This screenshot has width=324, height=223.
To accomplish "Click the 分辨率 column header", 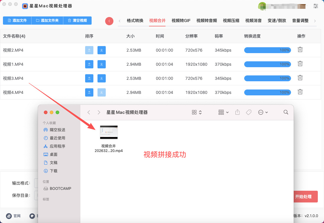I will coord(191,36).
